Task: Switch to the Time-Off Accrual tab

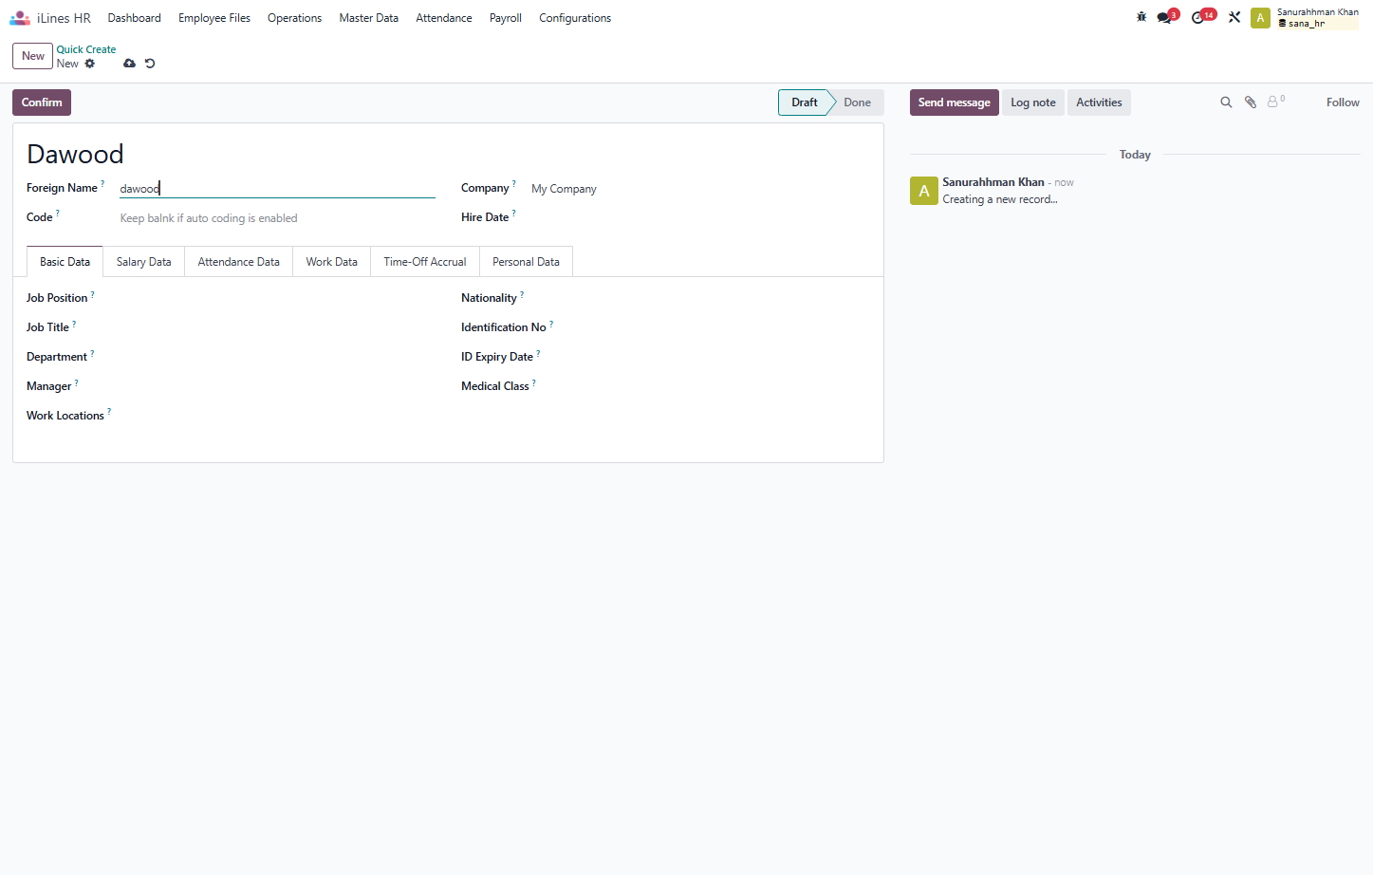Action: tap(425, 262)
